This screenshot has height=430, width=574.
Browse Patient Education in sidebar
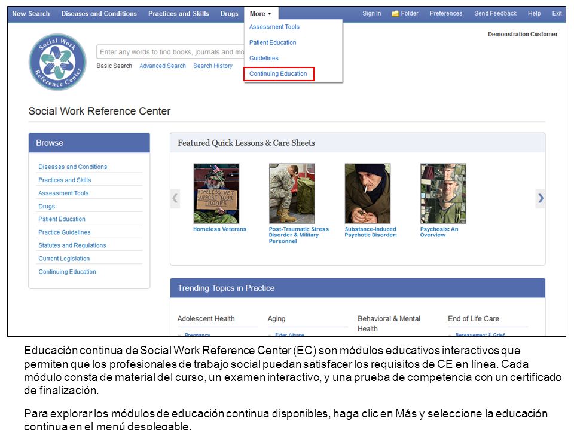(x=62, y=219)
